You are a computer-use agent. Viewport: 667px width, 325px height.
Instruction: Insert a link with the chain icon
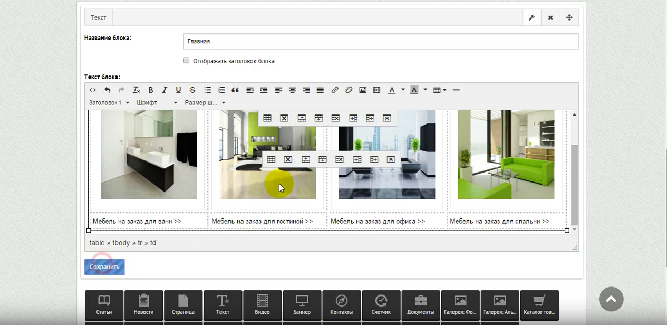click(335, 90)
